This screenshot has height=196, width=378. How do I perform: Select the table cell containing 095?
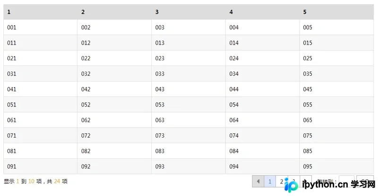336,166
